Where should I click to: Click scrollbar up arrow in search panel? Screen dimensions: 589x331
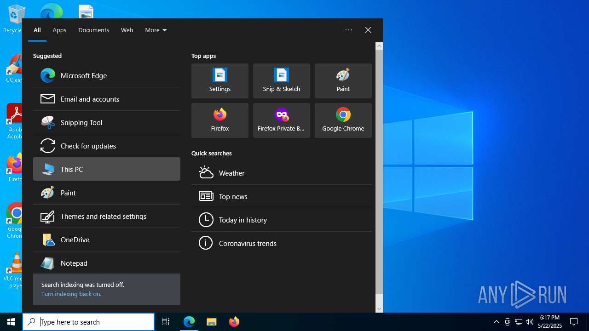379,46
